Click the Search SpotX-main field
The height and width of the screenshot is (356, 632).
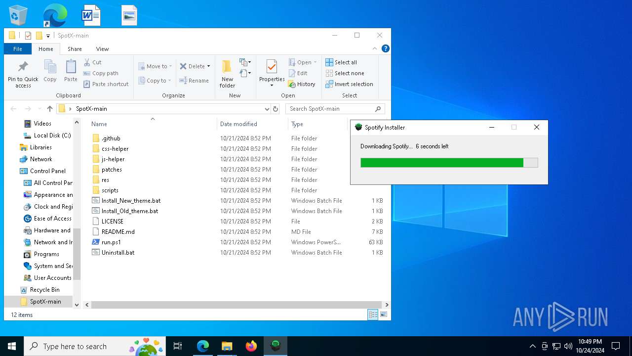point(335,109)
